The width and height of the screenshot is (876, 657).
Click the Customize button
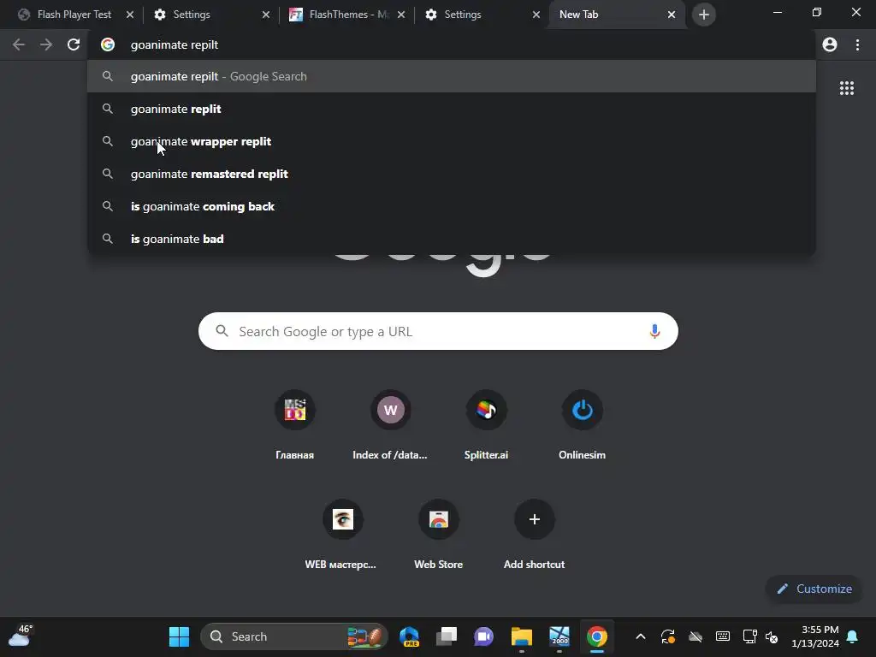point(814,589)
